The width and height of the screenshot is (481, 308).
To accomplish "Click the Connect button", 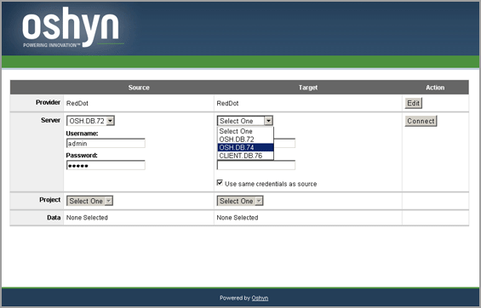I will pyautogui.click(x=421, y=121).
